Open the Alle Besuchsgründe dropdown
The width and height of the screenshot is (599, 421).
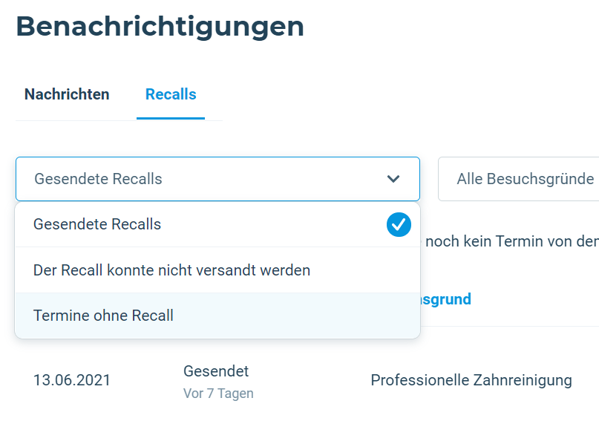click(x=518, y=179)
